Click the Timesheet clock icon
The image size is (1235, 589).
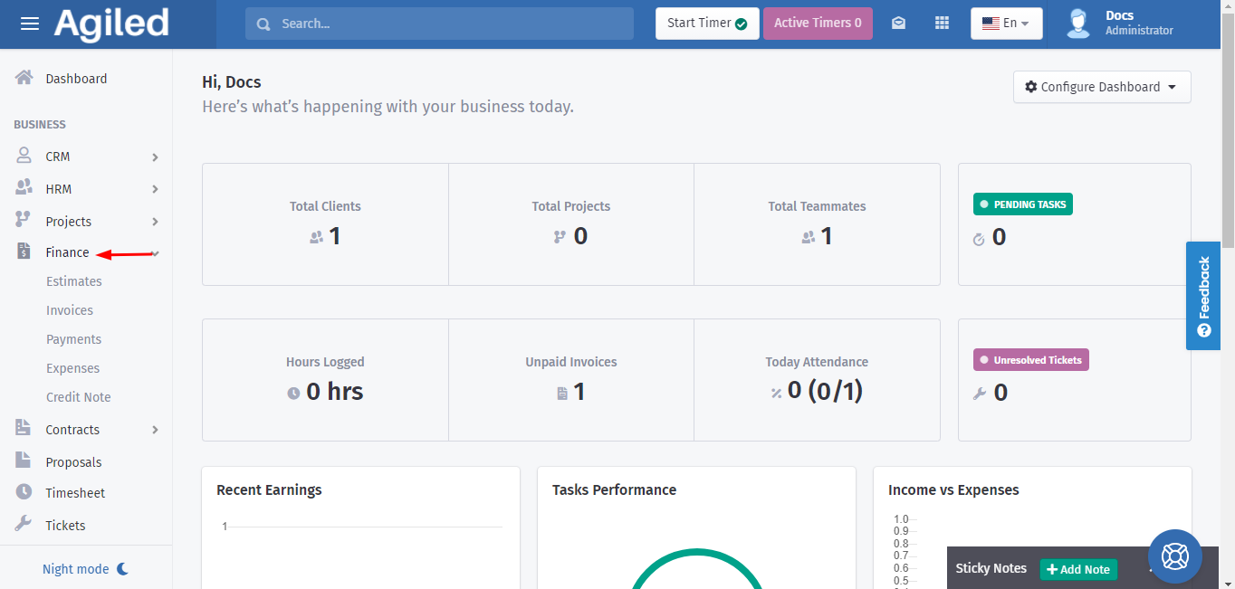pos(24,492)
